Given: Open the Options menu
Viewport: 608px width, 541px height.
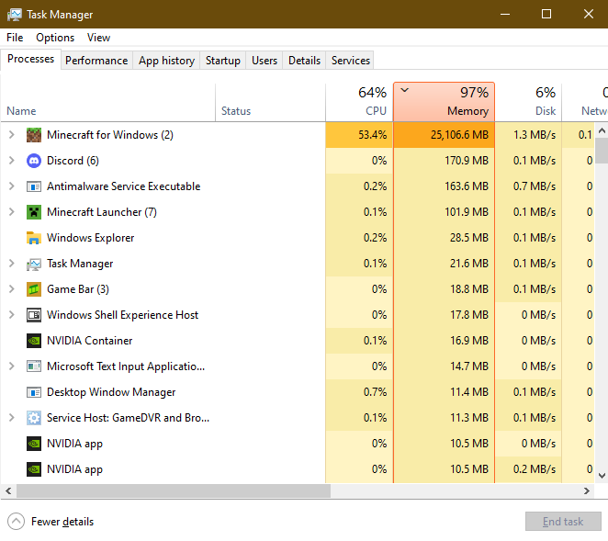Looking at the screenshot, I should (55, 38).
